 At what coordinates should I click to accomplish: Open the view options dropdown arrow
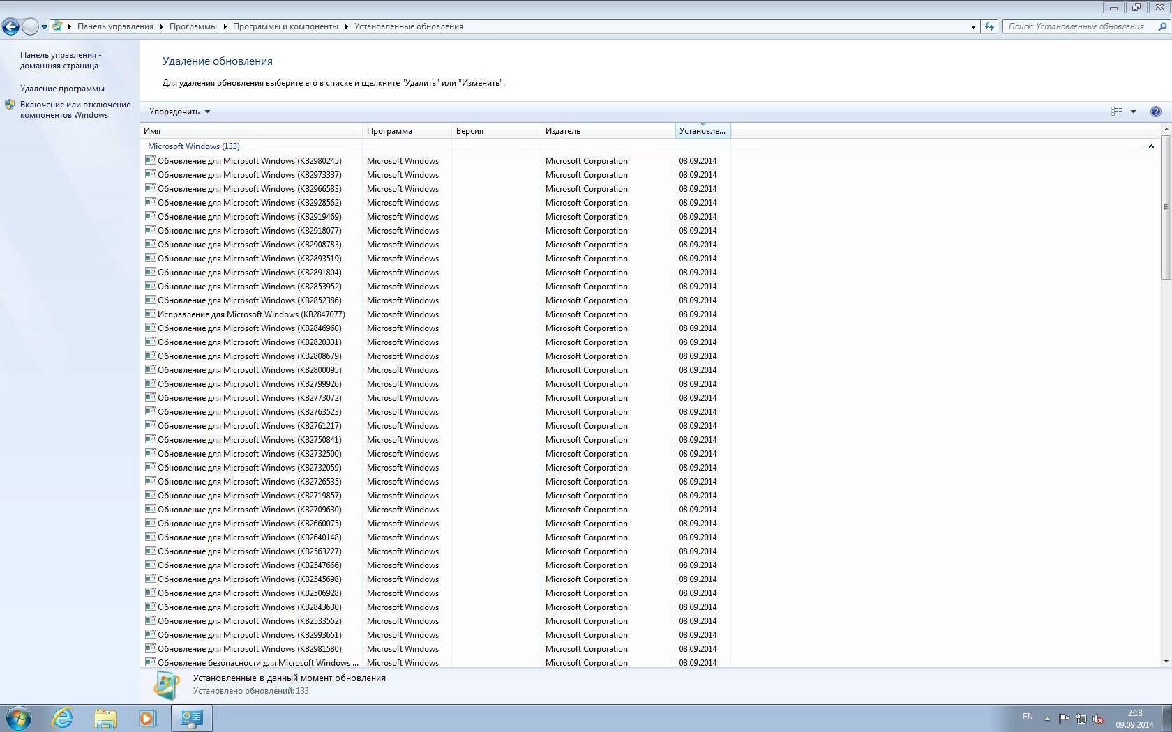coord(1133,112)
